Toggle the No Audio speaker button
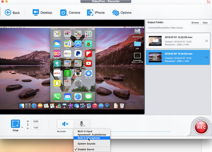212x152 pixels. point(65,124)
